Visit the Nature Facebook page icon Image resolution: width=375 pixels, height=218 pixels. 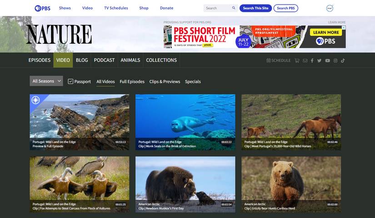pyautogui.click(x=312, y=60)
